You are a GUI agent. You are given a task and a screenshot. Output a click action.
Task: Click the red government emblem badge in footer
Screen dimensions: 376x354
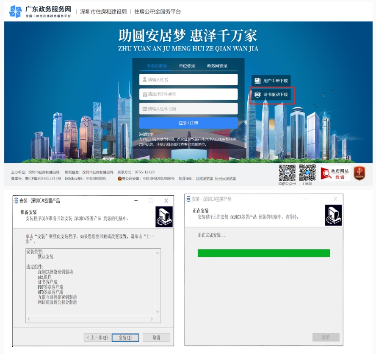[359, 173]
